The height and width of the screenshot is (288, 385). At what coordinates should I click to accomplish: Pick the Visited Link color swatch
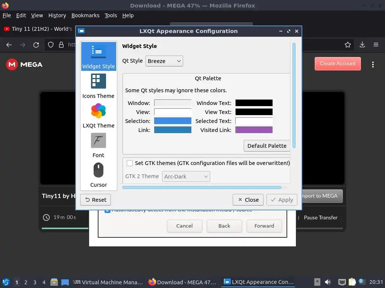coord(254,130)
